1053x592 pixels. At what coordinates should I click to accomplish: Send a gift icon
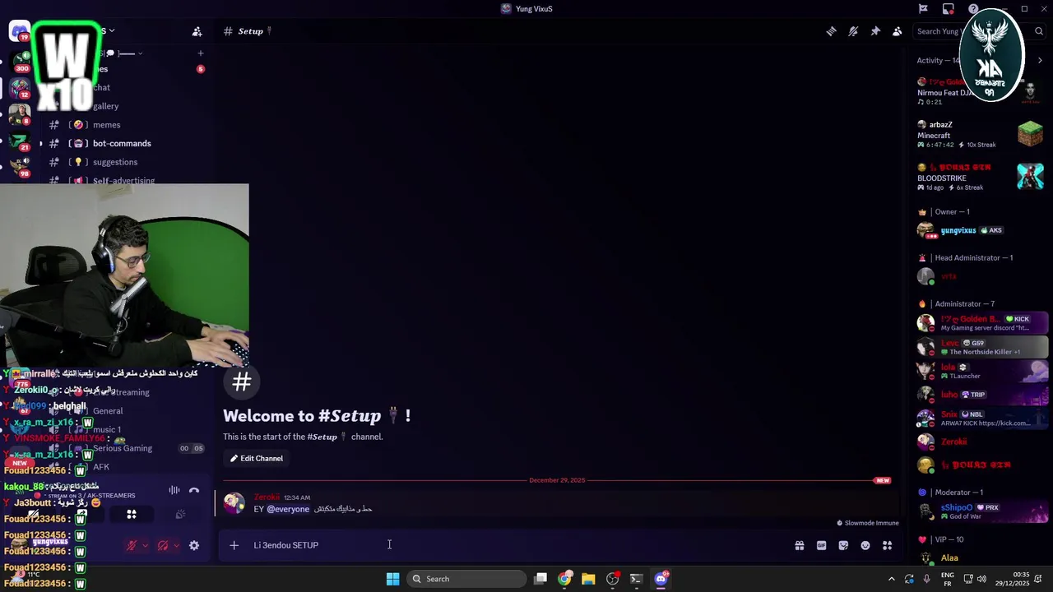pyautogui.click(x=799, y=545)
